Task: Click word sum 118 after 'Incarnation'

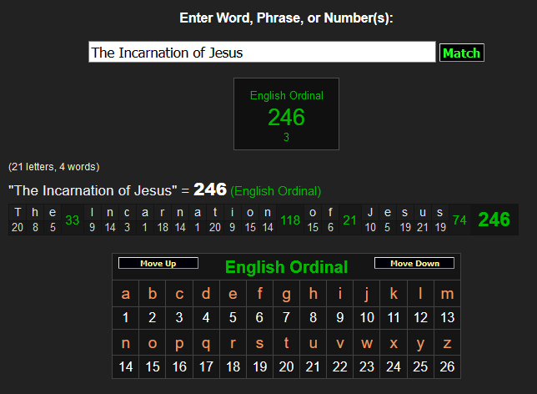Action: (x=290, y=220)
